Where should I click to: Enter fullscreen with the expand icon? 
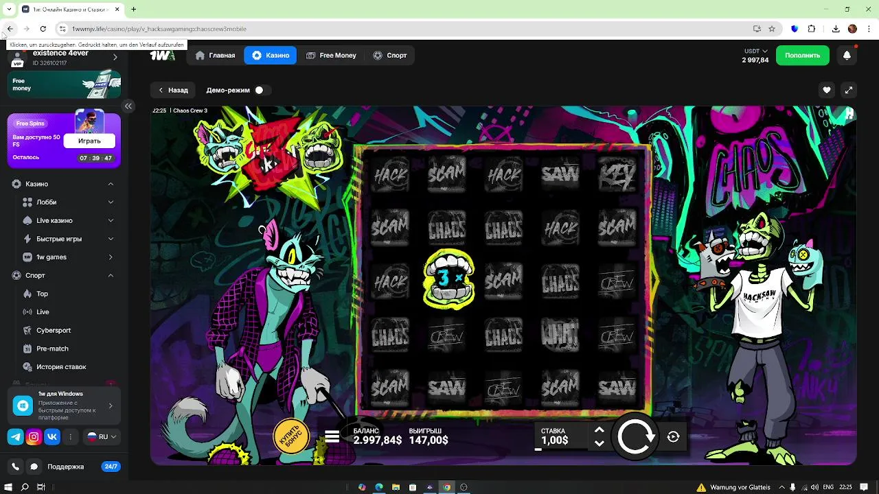[849, 90]
